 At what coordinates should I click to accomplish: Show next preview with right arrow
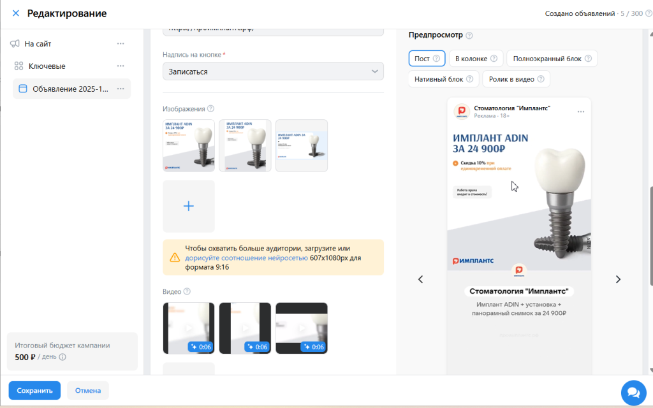pyautogui.click(x=618, y=279)
